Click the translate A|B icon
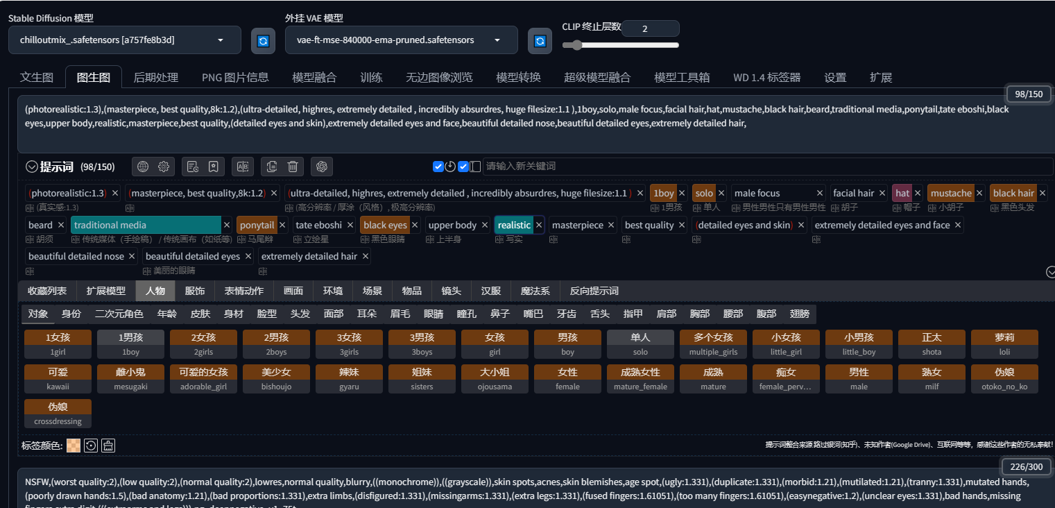 (x=243, y=167)
